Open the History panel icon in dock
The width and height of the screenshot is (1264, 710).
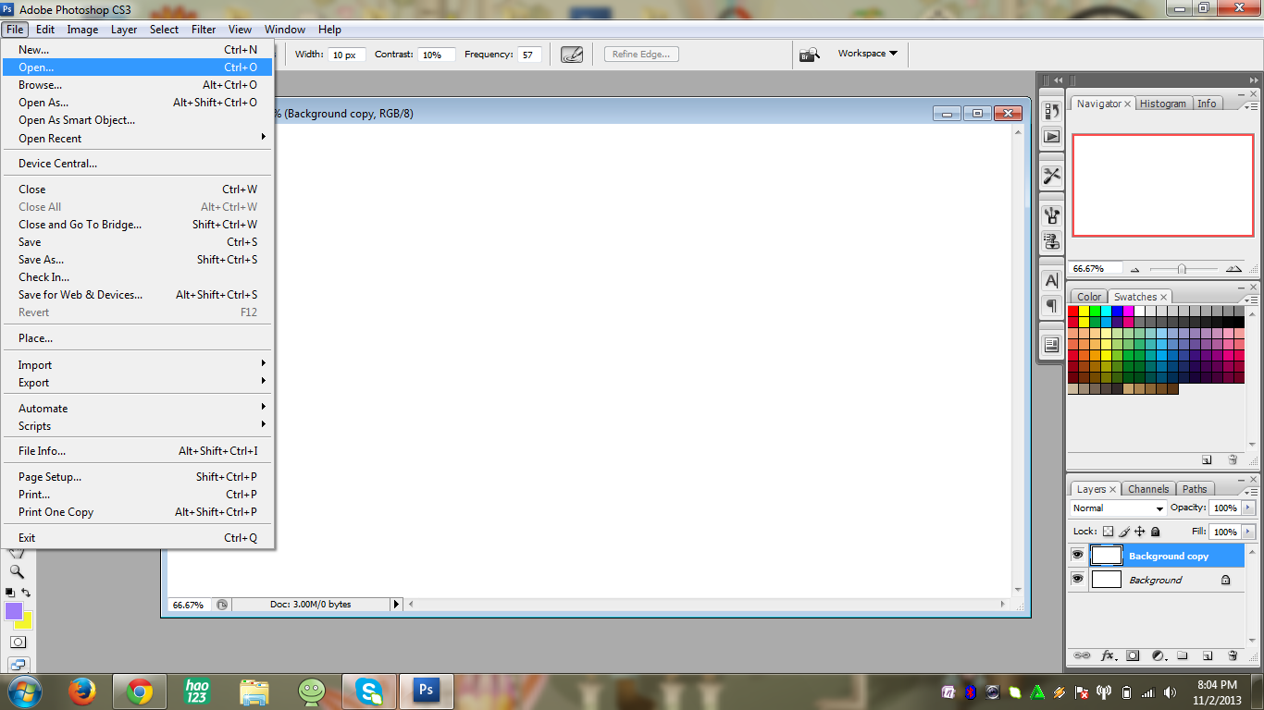1052,112
